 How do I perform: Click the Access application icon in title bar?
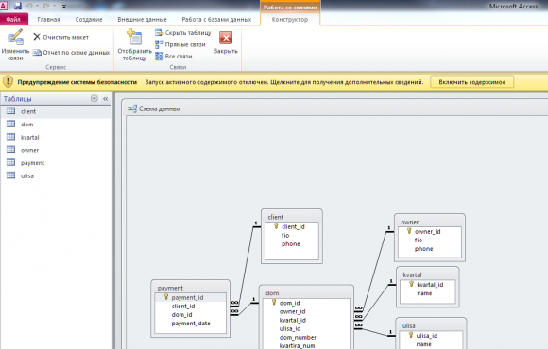tap(3, 6)
